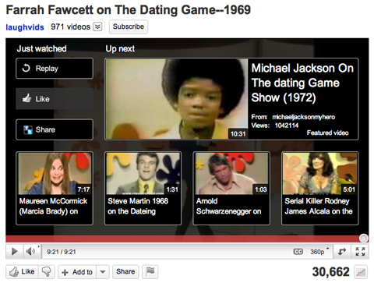This screenshot has width=374, height=283.
Task: Expand the Add to dropdown arrow
Action: [103, 272]
